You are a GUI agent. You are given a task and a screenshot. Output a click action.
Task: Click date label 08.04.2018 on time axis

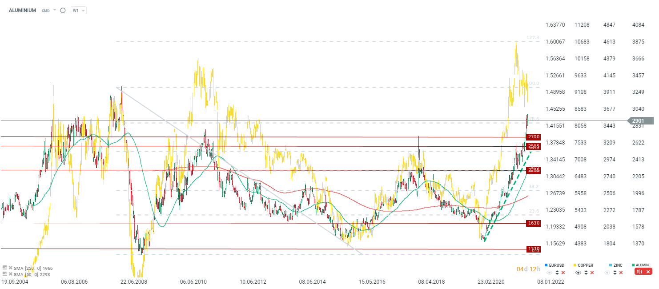tap(432, 282)
